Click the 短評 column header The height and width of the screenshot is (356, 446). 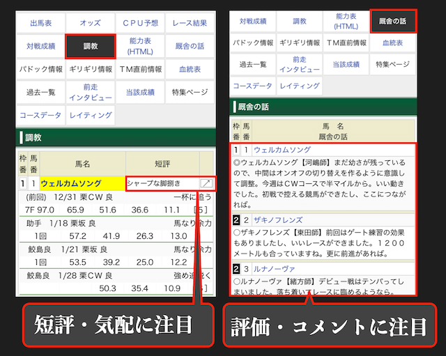pyautogui.click(x=162, y=164)
